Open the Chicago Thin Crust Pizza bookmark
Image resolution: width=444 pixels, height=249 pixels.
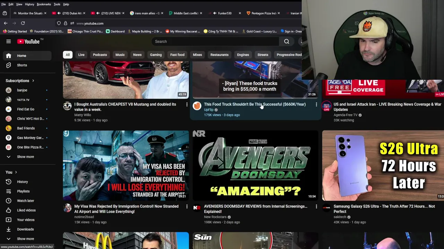pyautogui.click(x=85, y=31)
